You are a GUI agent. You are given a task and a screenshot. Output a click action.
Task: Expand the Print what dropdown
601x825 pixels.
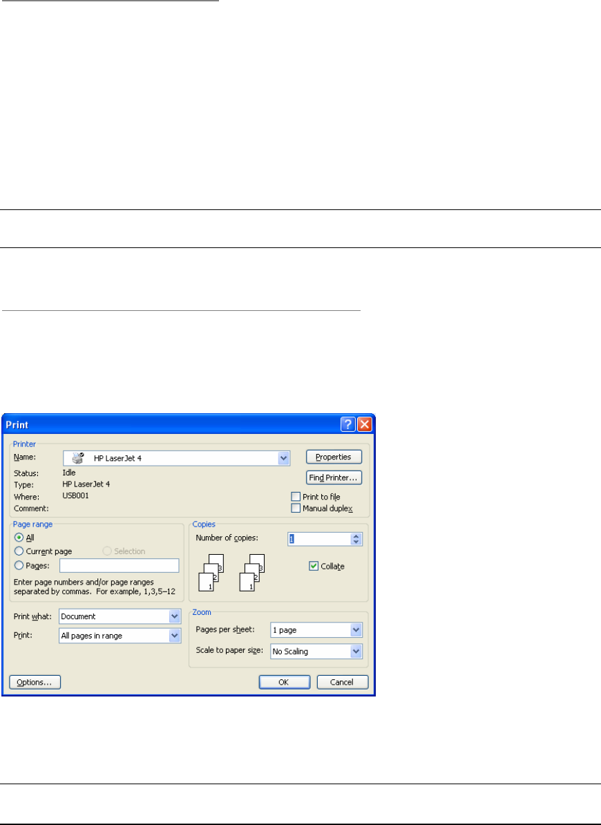175,616
